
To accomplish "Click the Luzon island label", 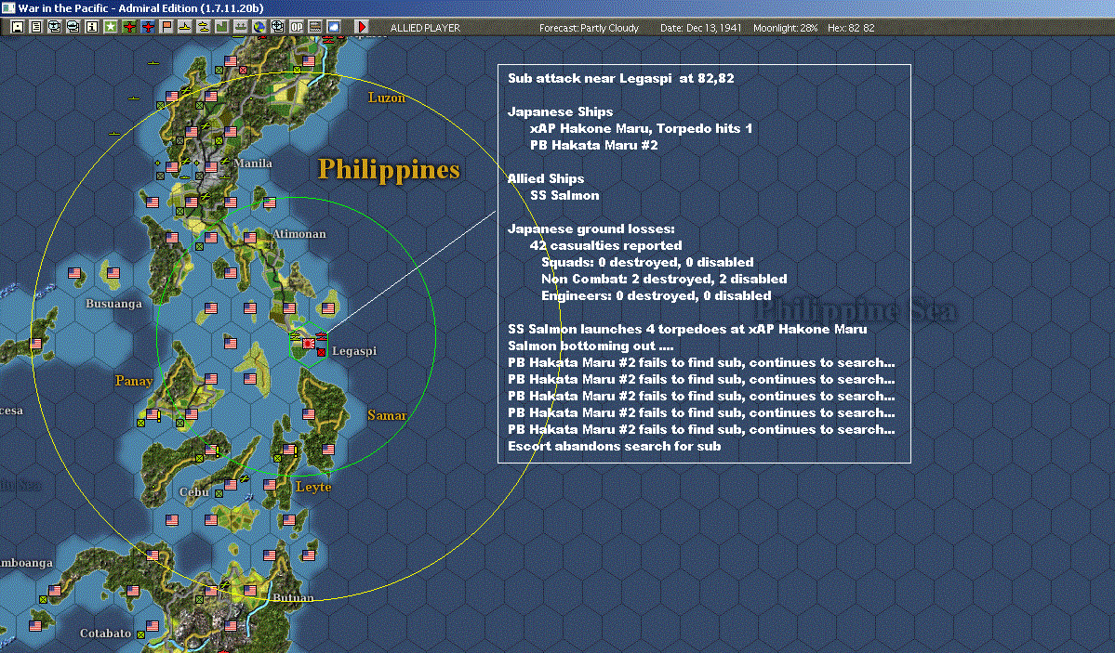I will coord(387,98).
